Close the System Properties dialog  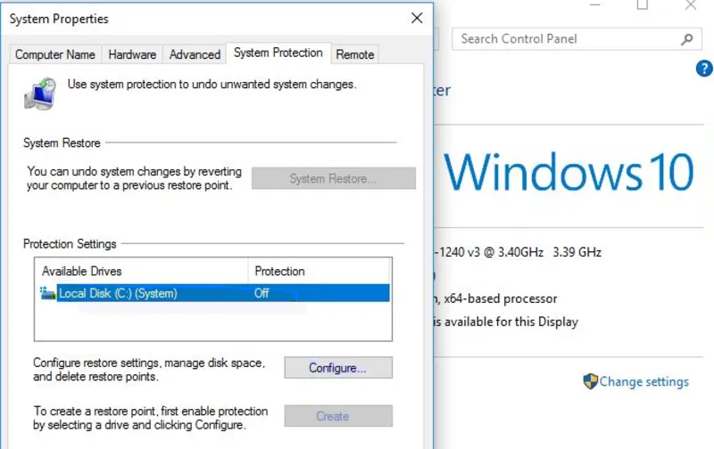click(x=417, y=18)
